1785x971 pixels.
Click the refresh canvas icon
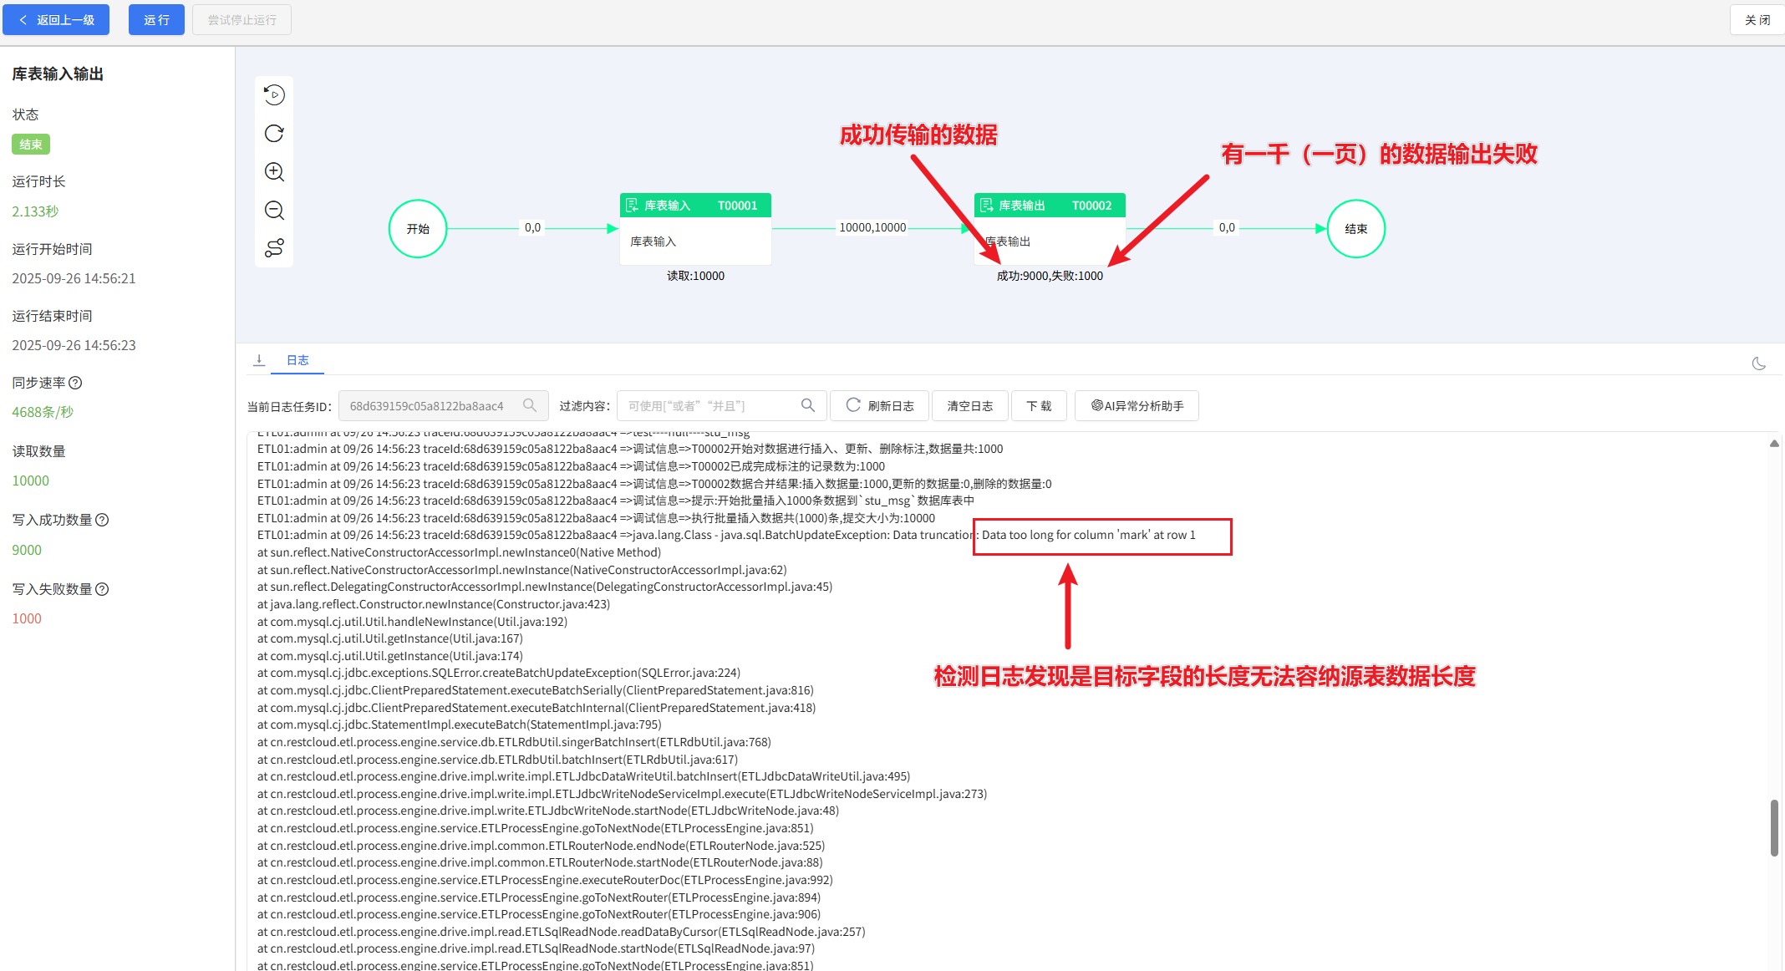click(x=274, y=134)
